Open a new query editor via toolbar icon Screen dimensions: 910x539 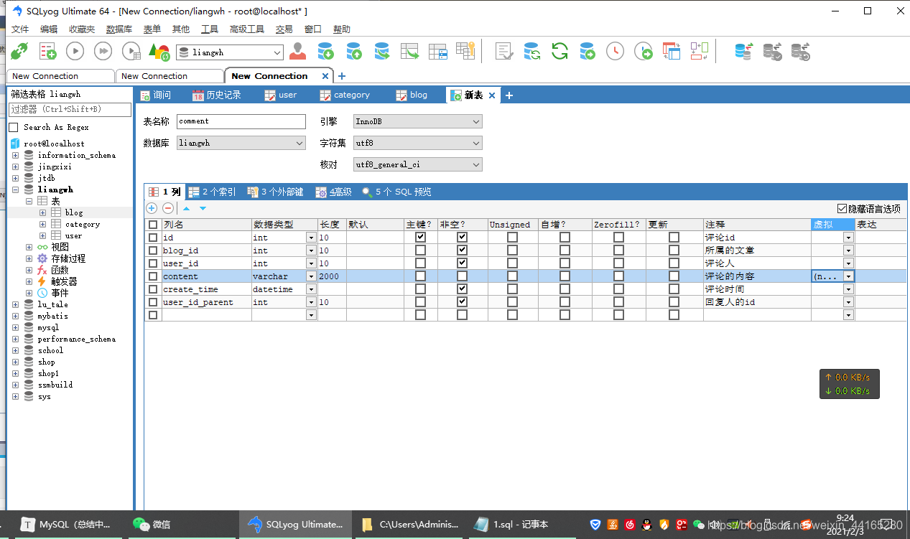pos(47,51)
